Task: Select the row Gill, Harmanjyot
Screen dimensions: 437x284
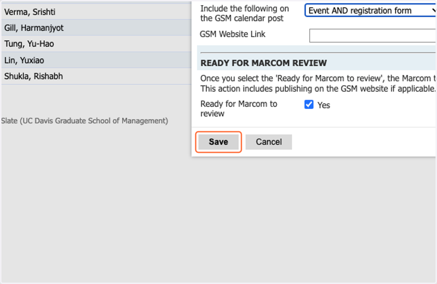Action: click(x=97, y=28)
